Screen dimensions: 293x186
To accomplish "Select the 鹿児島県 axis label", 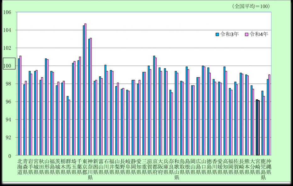I will [263, 169].
